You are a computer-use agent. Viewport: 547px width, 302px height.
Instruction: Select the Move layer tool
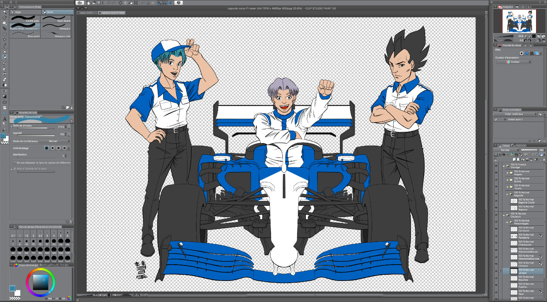(x=5, y=29)
